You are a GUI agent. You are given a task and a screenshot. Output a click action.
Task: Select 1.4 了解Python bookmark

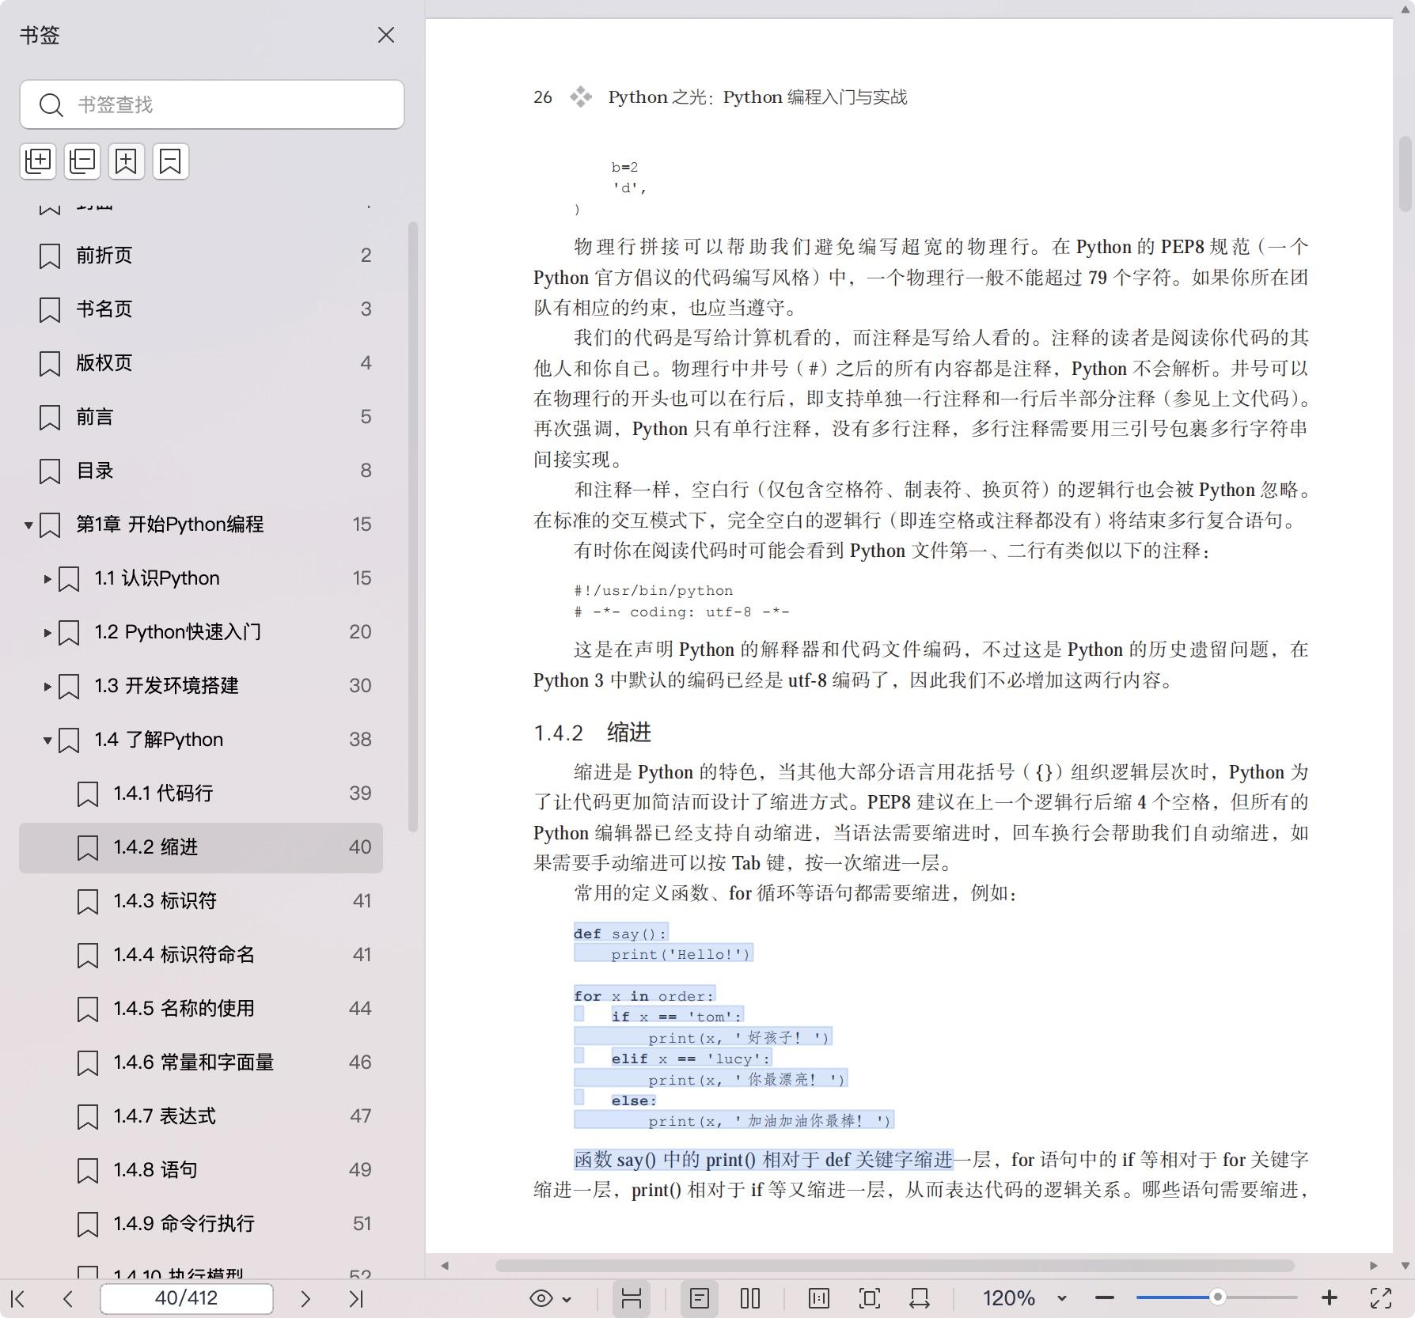(x=158, y=740)
